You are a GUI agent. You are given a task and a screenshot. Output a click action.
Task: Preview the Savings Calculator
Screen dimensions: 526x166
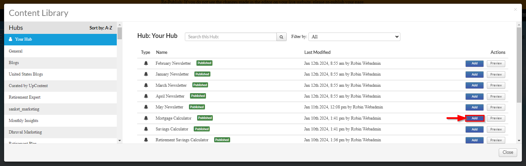tap(496, 129)
